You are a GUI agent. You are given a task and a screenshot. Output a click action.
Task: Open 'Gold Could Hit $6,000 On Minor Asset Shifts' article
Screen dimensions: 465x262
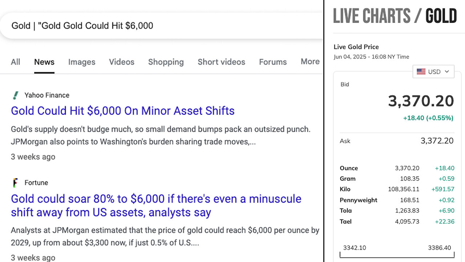point(123,111)
